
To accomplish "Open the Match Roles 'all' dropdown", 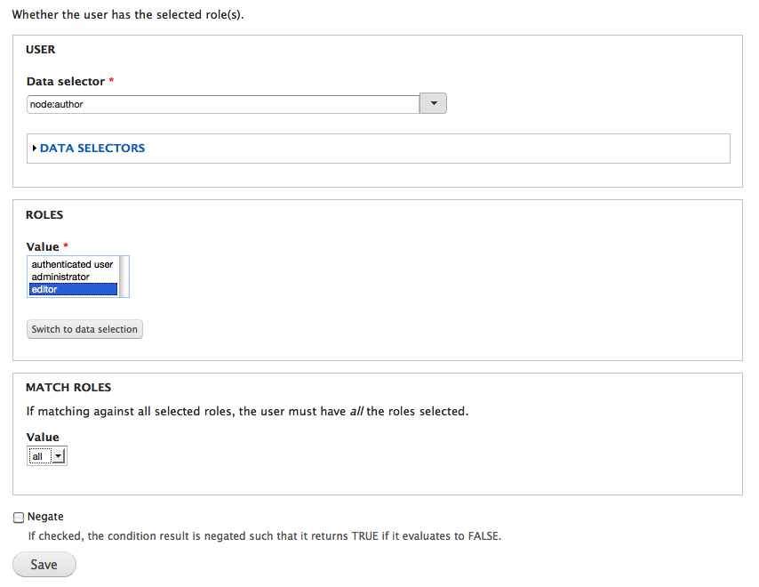I will 47,456.
